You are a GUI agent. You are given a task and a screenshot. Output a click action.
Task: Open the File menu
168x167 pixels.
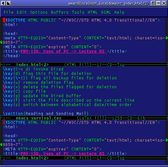click(9, 12)
